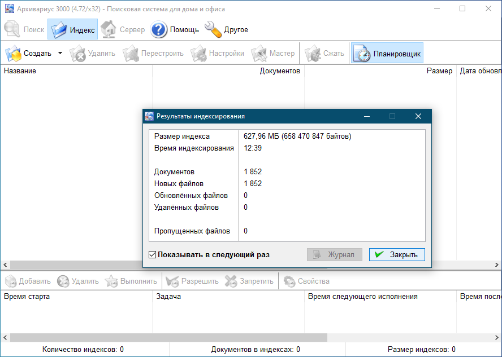Close the Результаты индексирования dialog with X
This screenshot has width=502, height=357.
pos(418,116)
